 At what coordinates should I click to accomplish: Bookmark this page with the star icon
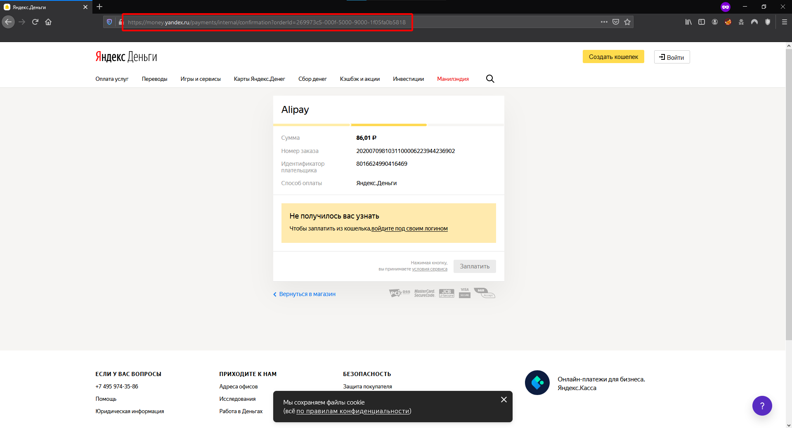coord(627,22)
